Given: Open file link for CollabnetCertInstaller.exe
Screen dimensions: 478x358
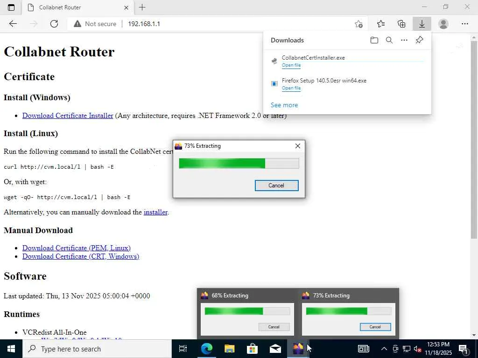Looking at the screenshot, I should [x=291, y=65].
